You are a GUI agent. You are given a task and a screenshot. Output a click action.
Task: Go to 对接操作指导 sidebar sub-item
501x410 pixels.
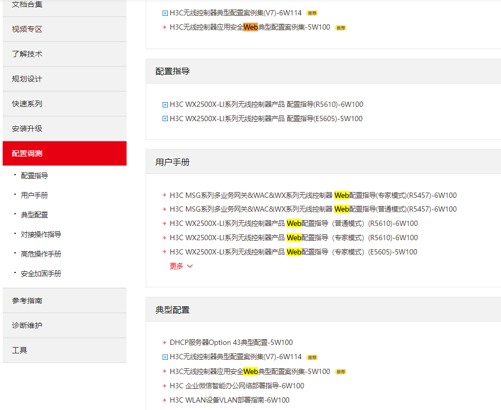41,234
